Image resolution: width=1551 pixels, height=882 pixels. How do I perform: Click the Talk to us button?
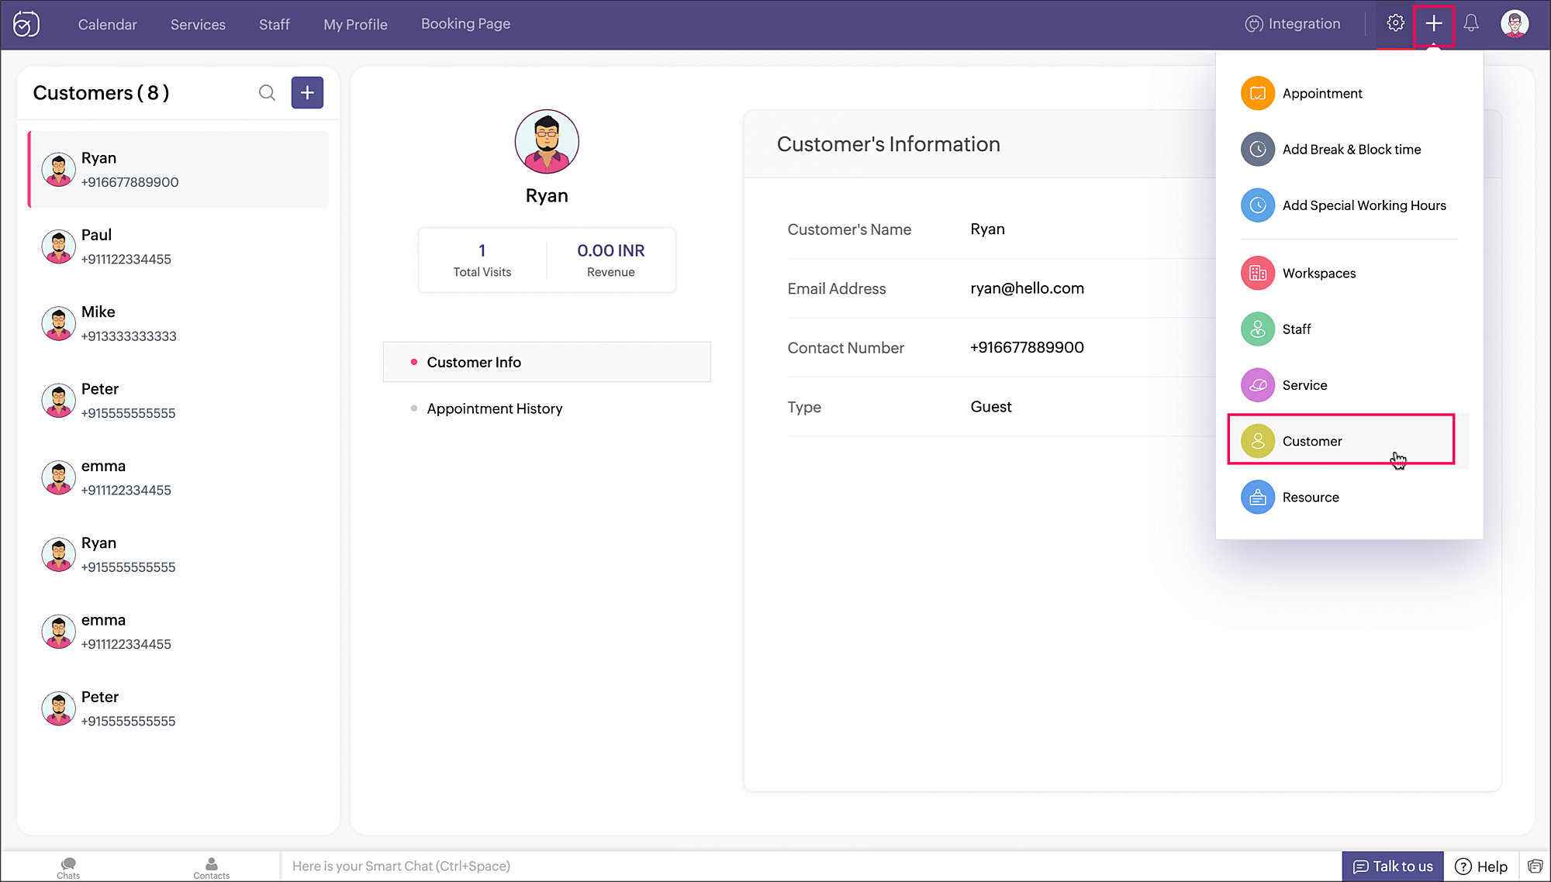[x=1393, y=866]
